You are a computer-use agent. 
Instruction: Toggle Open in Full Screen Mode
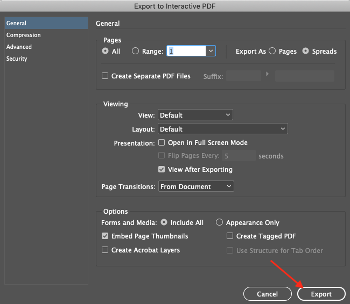pyautogui.click(x=162, y=143)
